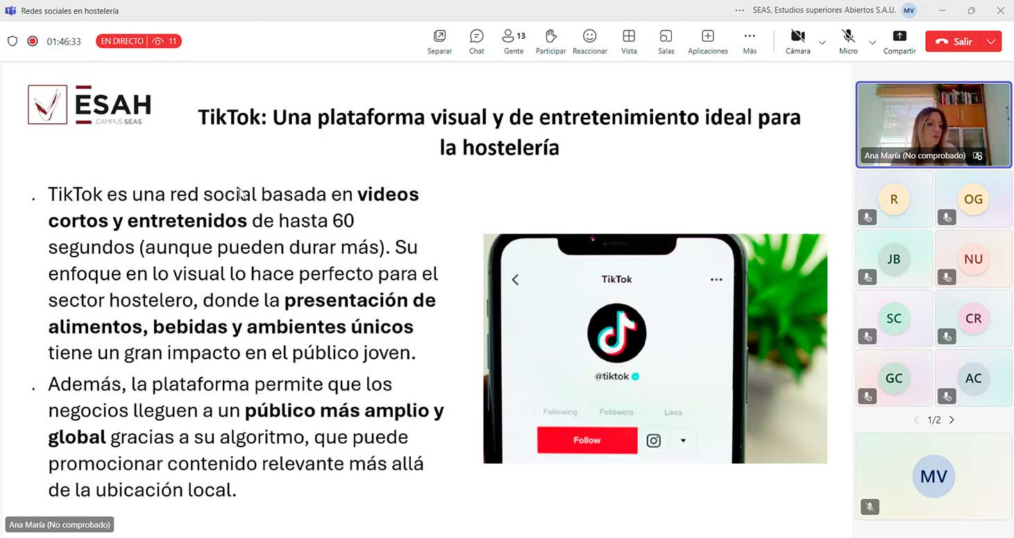Expand camera options dropdown arrow
The width and height of the screenshot is (1014, 538).
tap(822, 42)
